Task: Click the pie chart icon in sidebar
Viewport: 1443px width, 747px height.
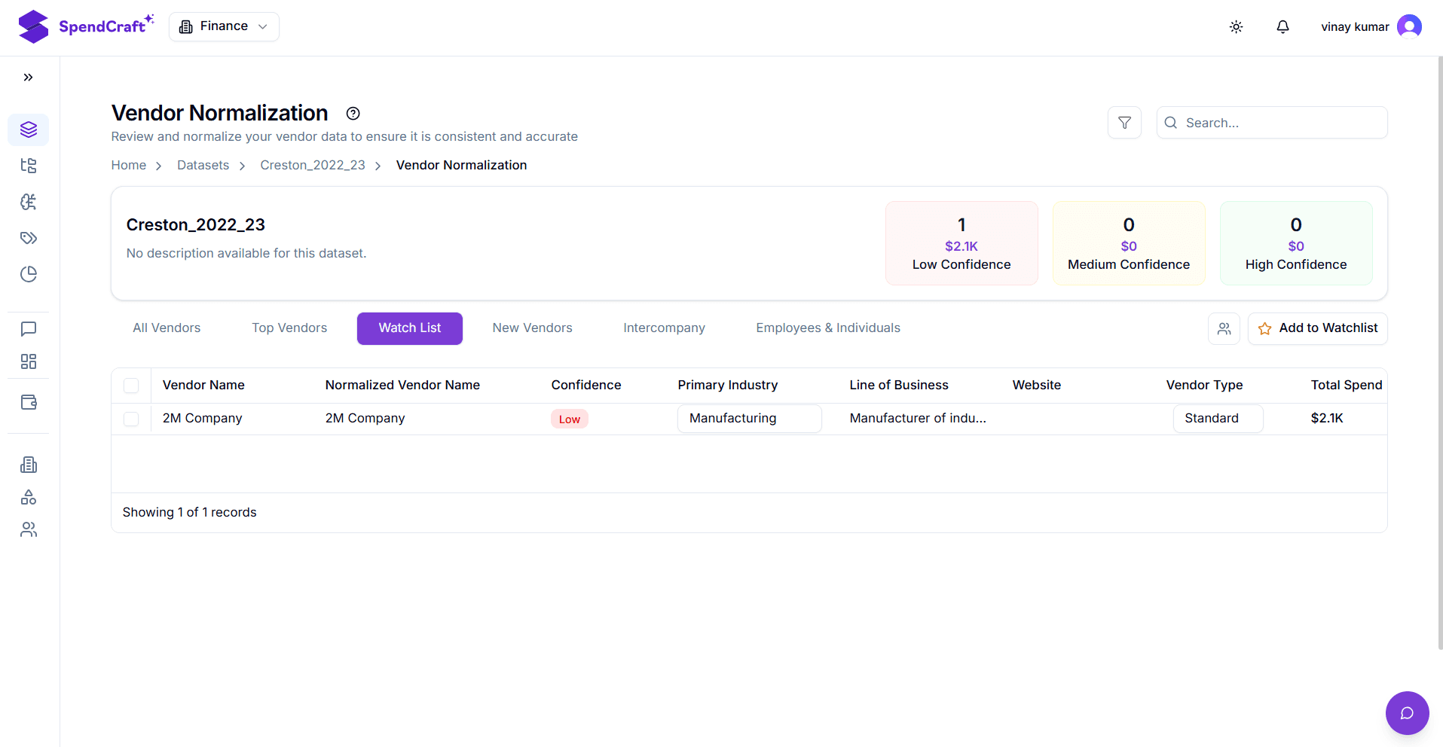Action: coord(29,274)
